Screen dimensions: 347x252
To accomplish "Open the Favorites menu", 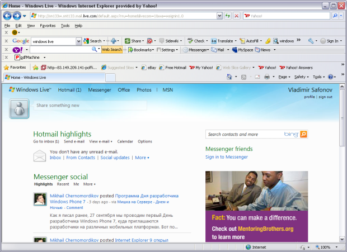I will click(x=48, y=26).
